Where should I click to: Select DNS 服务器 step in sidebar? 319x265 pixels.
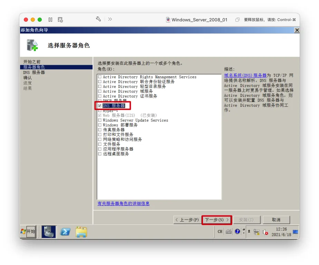tap(34, 72)
